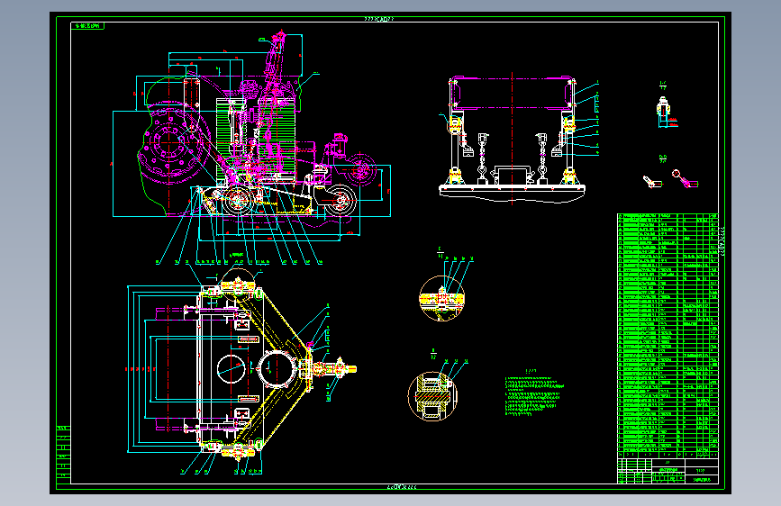Screen dimensions: 781x506
Task: Select the white front roller wheel in side view
Action: (341, 200)
